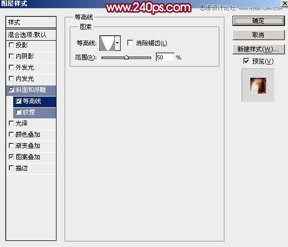Viewport: 288px width, 247px height.
Task: Open the 纹理 texture settings label
Action: pos(29,112)
